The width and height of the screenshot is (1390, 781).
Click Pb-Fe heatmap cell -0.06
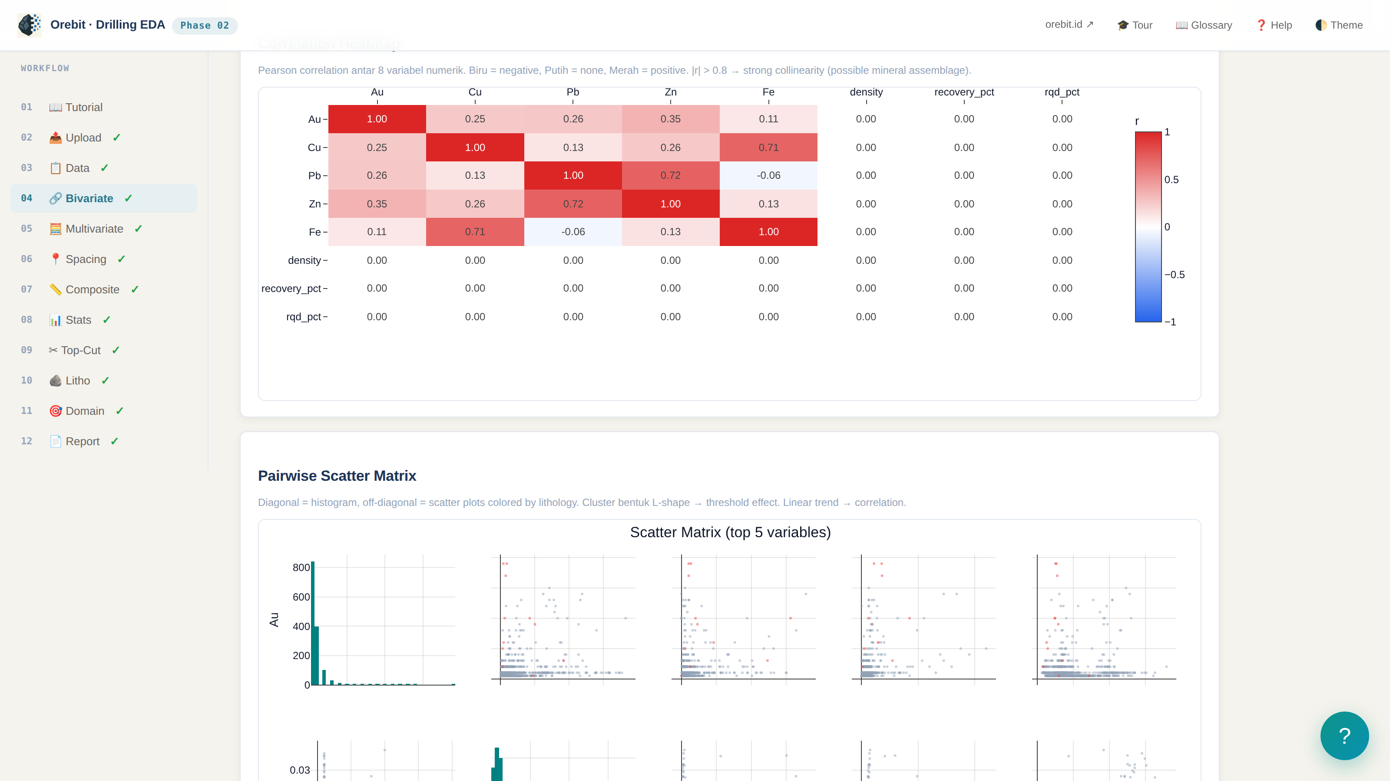768,176
